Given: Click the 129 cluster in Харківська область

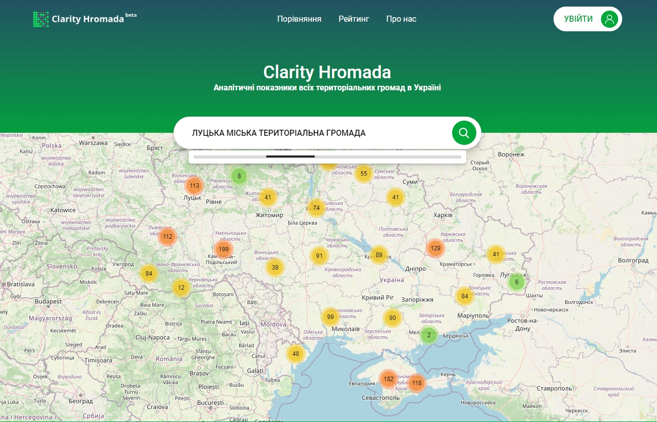Looking at the screenshot, I should click(x=435, y=248).
